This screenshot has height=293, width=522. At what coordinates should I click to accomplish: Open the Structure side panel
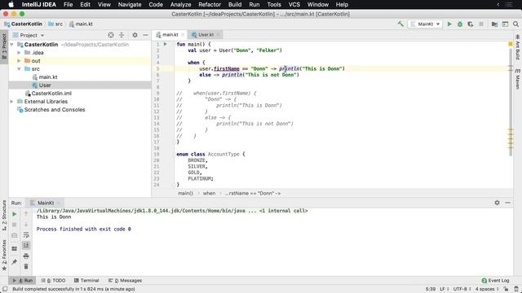pyautogui.click(x=4, y=216)
